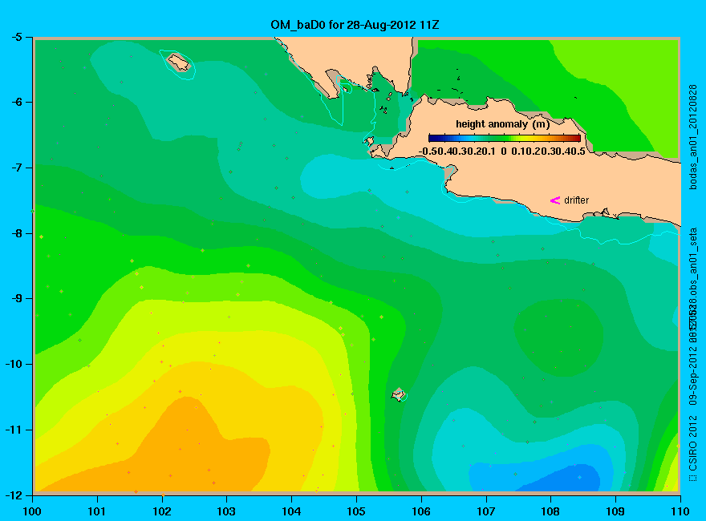Click the 'drifter' legend text
The image size is (706, 521).
[x=576, y=200]
